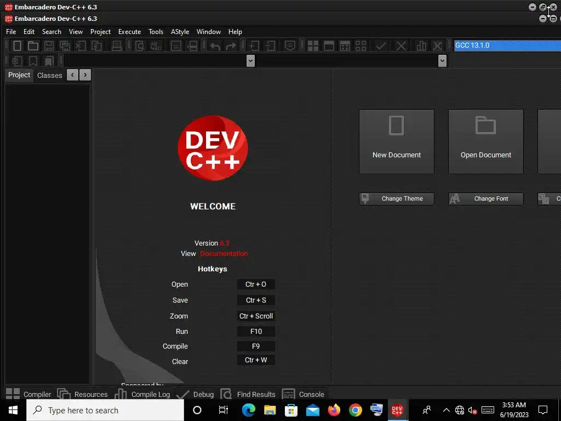The width and height of the screenshot is (561, 421).
Task: Click the Print icon in the toolbar
Action: [x=117, y=46]
